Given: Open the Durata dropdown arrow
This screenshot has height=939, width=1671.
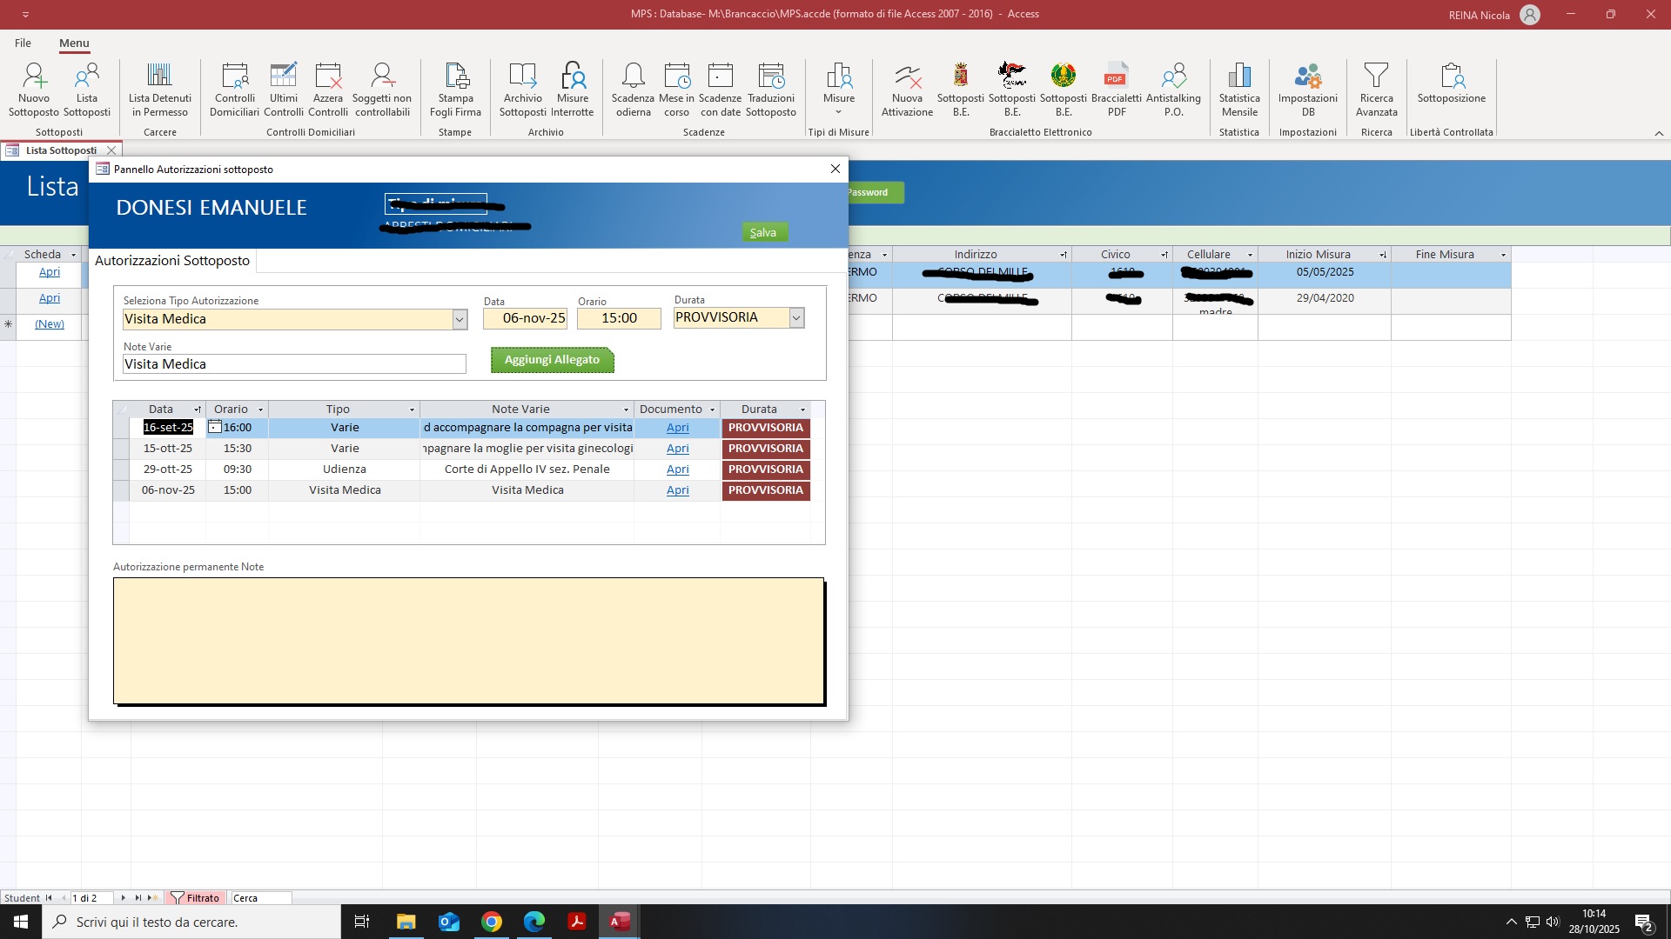Looking at the screenshot, I should point(795,318).
